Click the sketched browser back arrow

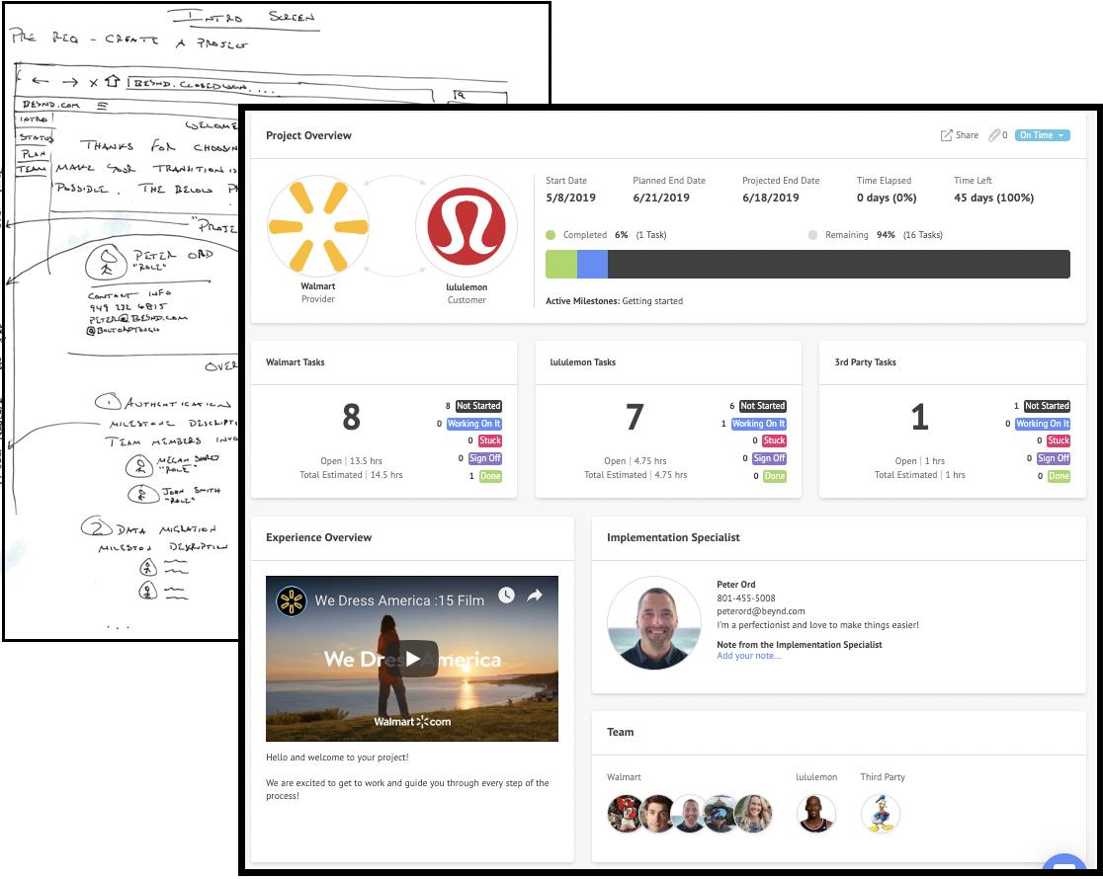pos(41,81)
